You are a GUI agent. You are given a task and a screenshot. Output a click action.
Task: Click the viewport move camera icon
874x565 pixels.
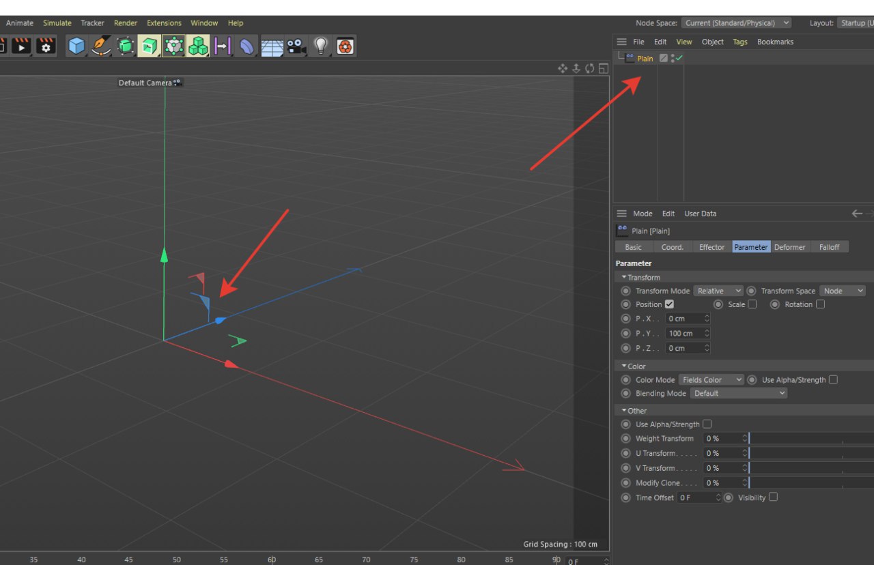(x=563, y=68)
